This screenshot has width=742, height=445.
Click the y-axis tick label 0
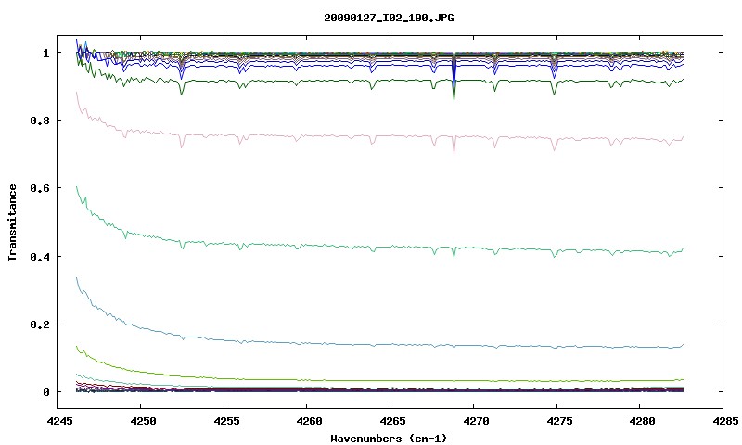45,392
